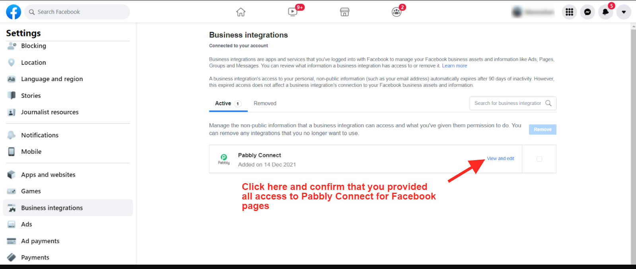The width and height of the screenshot is (636, 269).
Task: Open the Marketplace icon
Action: pos(344,12)
